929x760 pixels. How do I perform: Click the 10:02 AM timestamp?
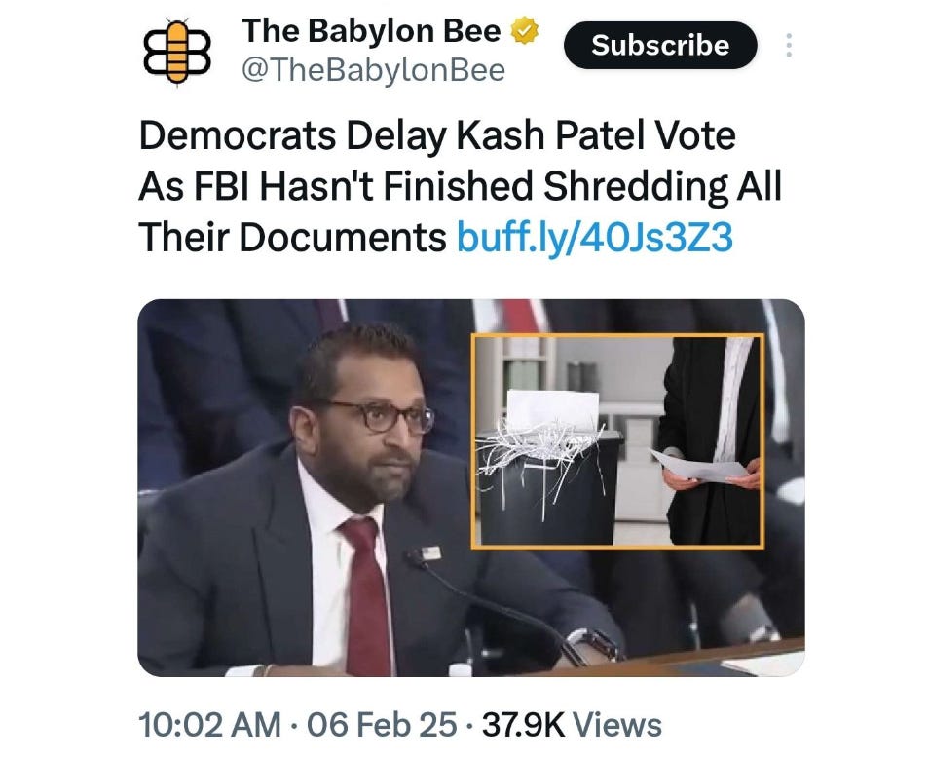tap(209, 725)
